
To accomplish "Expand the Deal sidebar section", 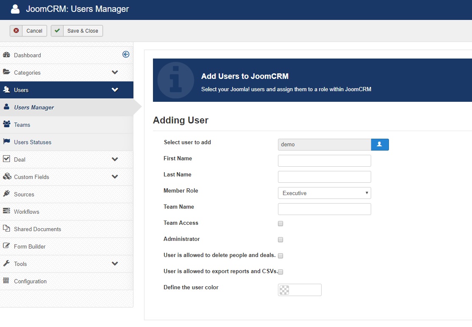I will pos(115,159).
